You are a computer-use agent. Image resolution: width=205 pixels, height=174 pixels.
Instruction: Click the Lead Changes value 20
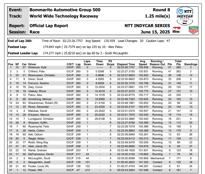(x=142, y=41)
